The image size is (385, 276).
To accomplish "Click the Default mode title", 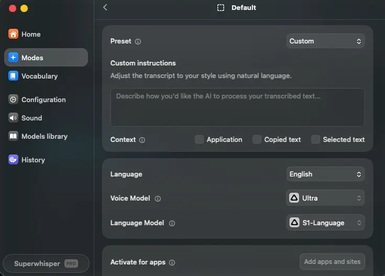I will tap(244, 8).
